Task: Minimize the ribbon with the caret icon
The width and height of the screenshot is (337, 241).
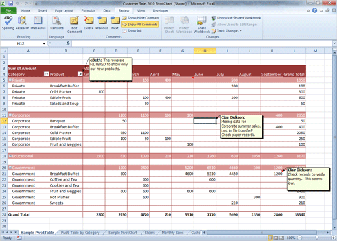Action: [308, 10]
